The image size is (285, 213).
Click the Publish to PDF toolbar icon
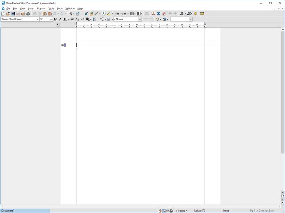coord(23,14)
